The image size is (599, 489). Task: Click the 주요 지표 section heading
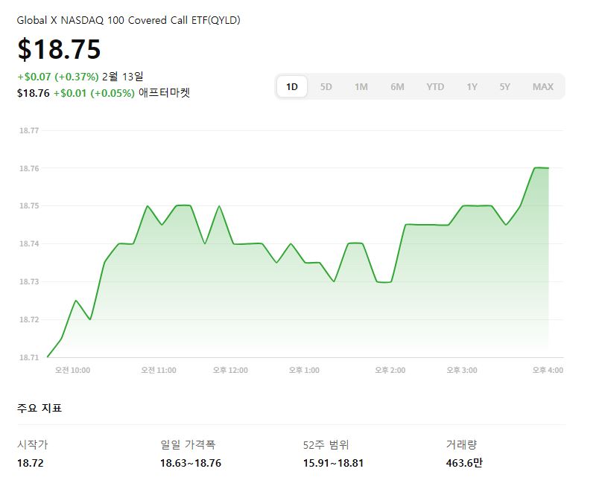(39, 408)
